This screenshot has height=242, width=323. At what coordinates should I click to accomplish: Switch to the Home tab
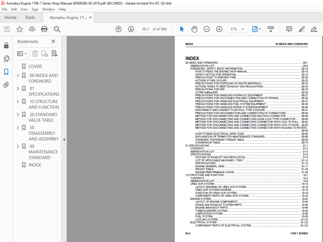click(x=10, y=18)
